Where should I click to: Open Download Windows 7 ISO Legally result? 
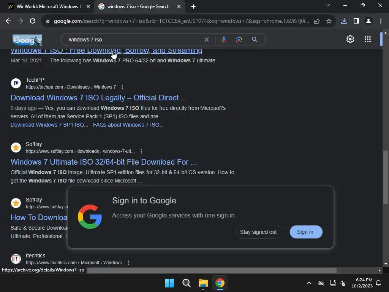click(98, 98)
